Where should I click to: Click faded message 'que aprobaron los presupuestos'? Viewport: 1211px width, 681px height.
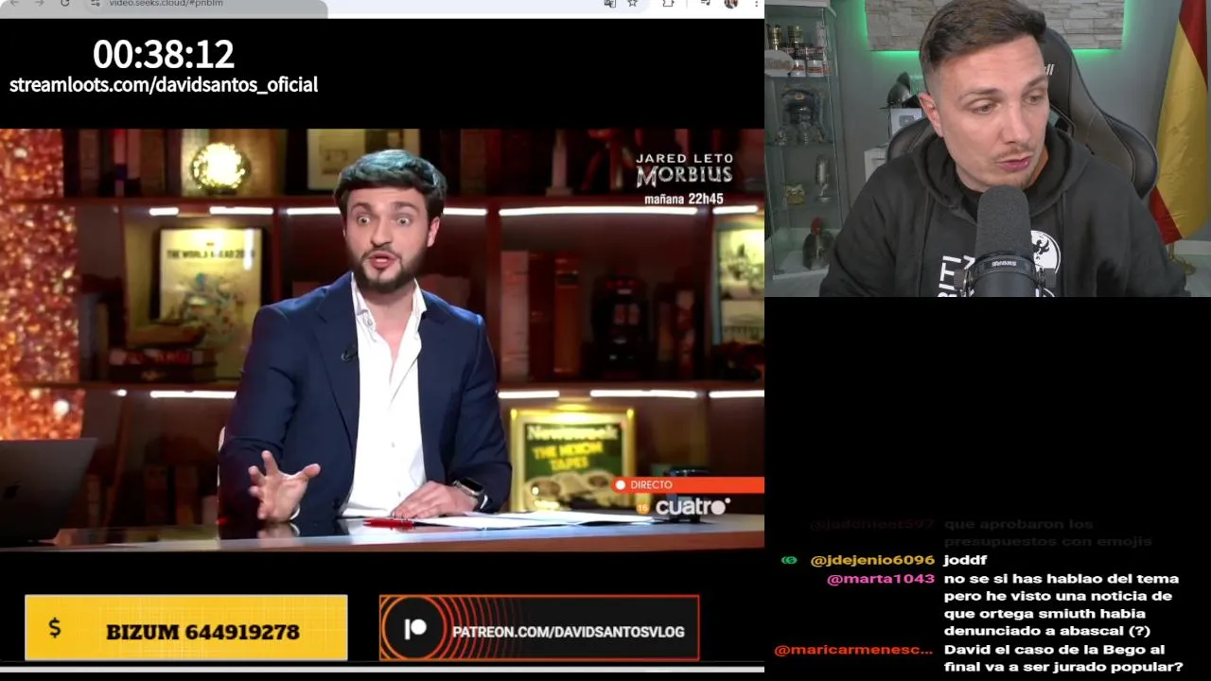(x=1047, y=533)
